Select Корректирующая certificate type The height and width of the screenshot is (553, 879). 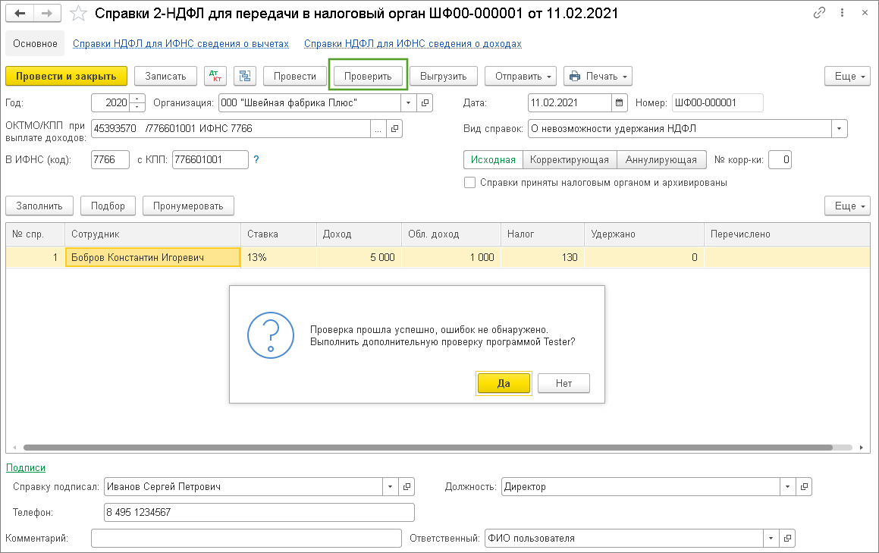[x=570, y=159]
